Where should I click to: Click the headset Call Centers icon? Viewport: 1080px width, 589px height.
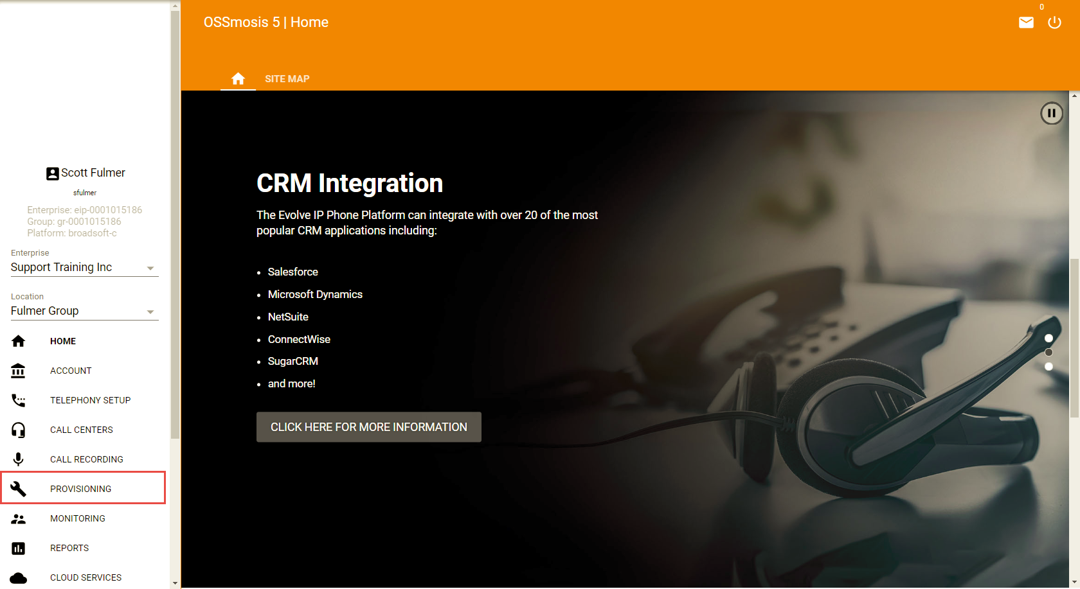click(x=19, y=430)
